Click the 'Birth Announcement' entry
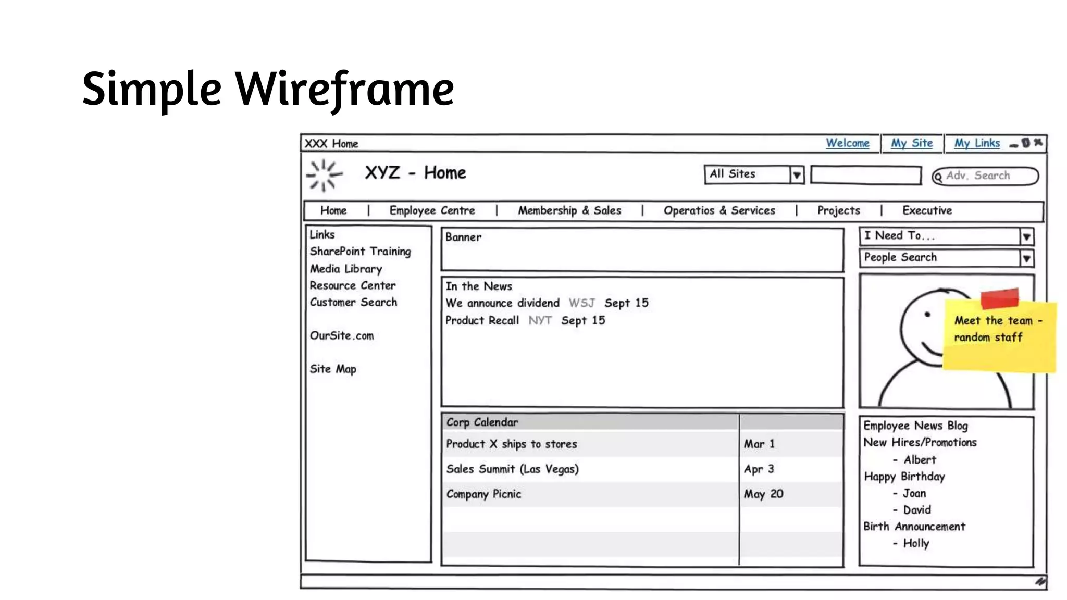 (x=914, y=527)
